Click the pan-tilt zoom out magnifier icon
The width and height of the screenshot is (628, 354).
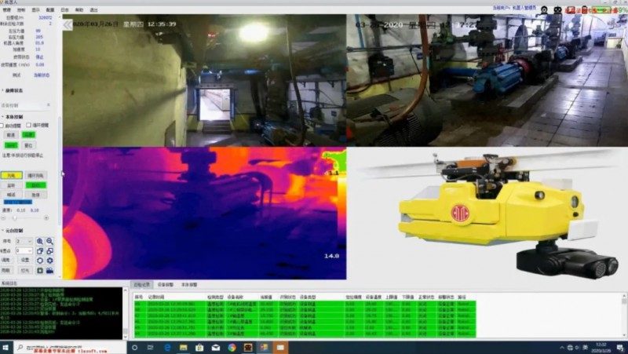point(49,241)
